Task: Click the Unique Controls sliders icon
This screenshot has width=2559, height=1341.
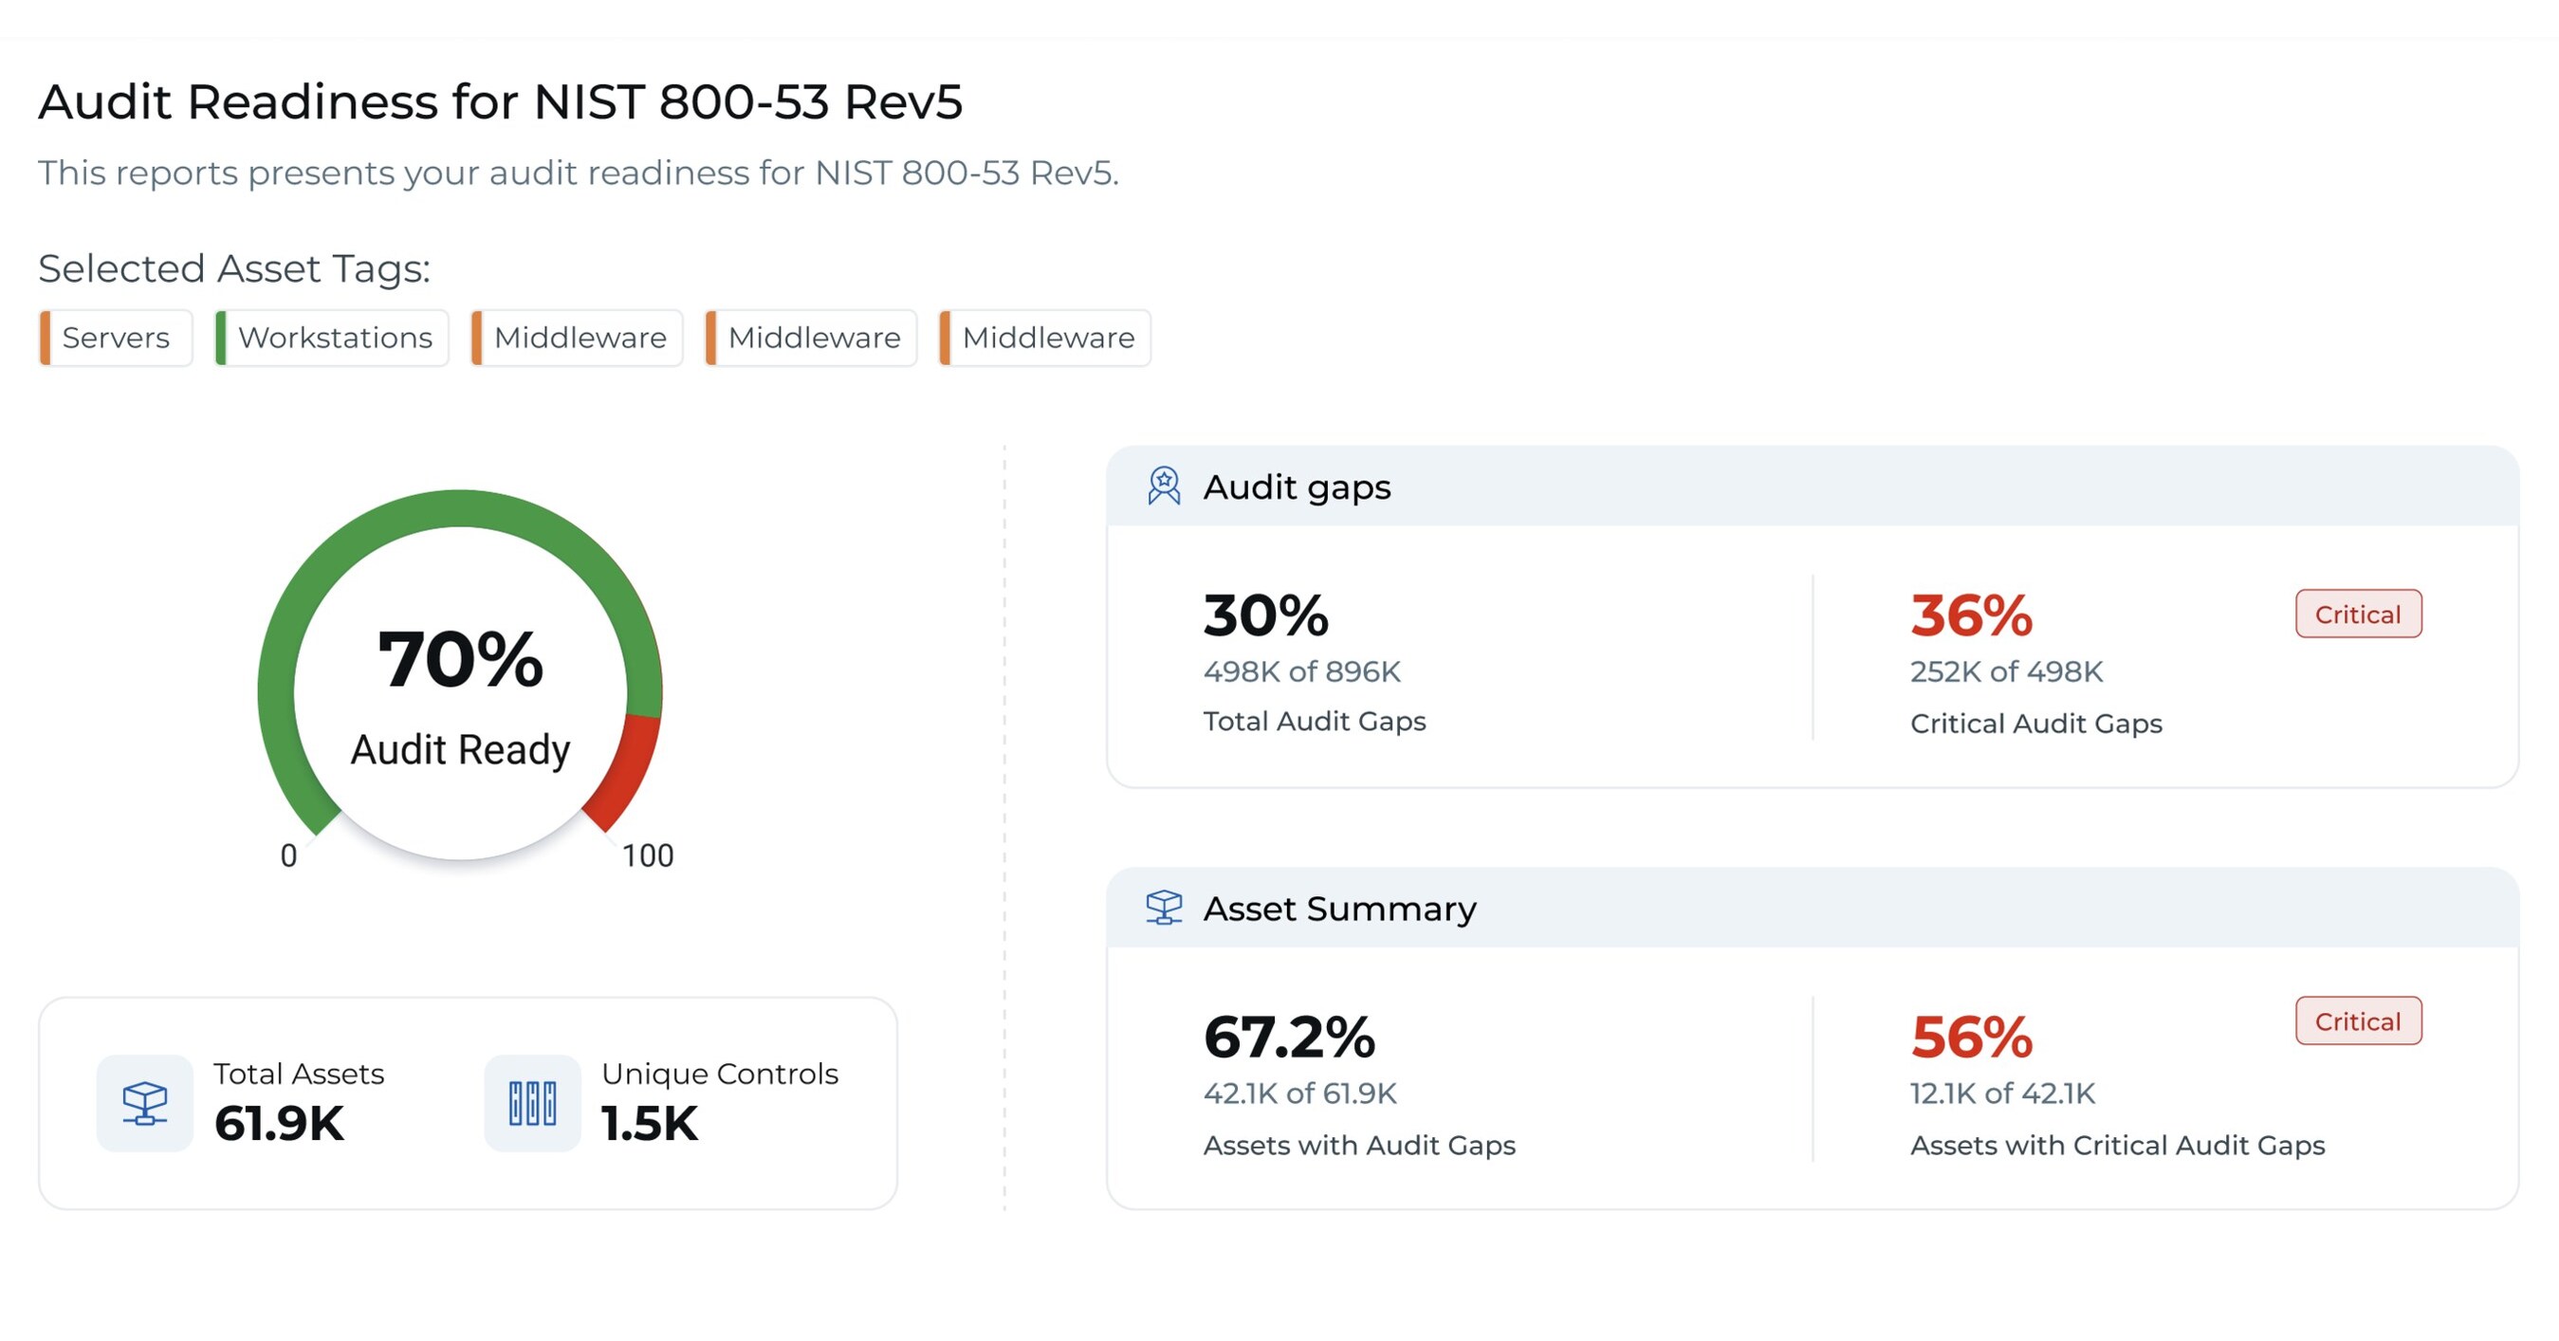Action: coord(532,1103)
